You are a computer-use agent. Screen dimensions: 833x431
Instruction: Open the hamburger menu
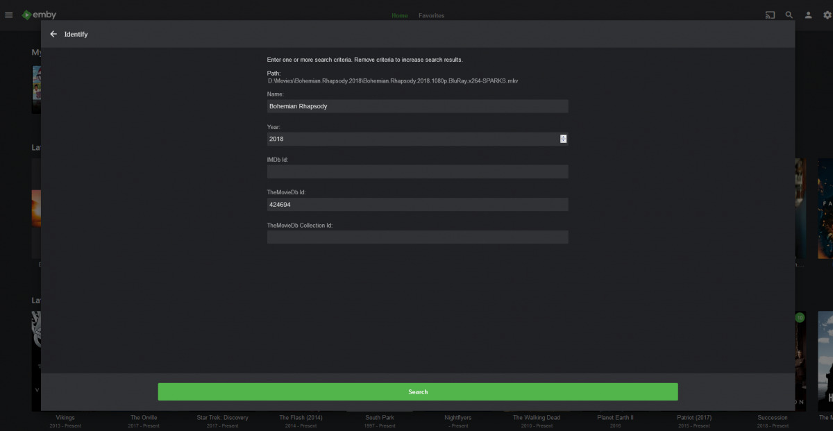(x=8, y=15)
